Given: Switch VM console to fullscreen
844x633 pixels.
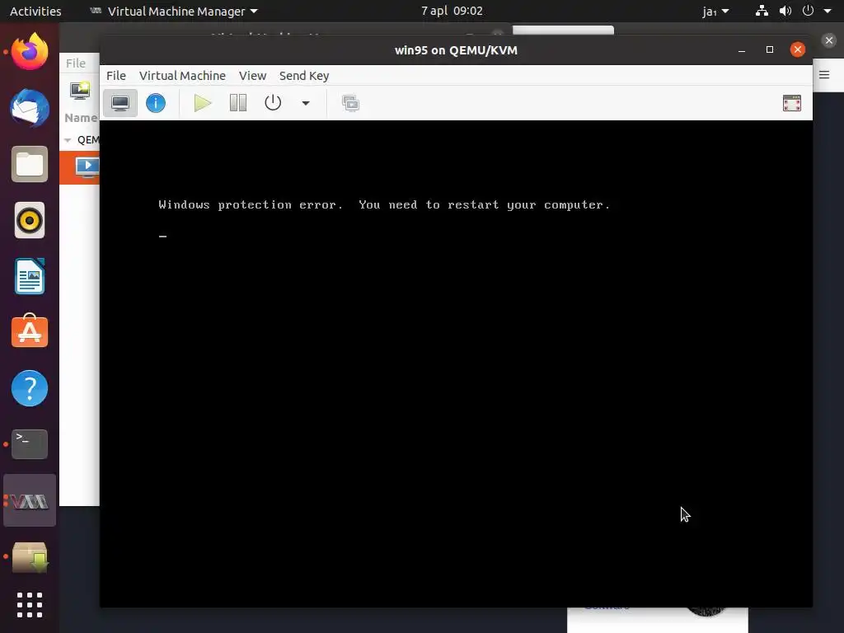Looking at the screenshot, I should point(792,103).
